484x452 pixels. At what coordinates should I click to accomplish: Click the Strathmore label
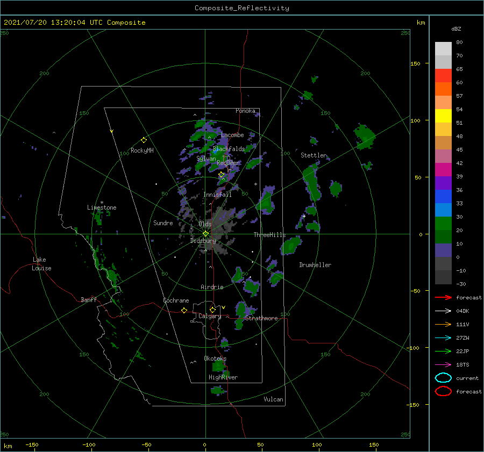pos(261,318)
